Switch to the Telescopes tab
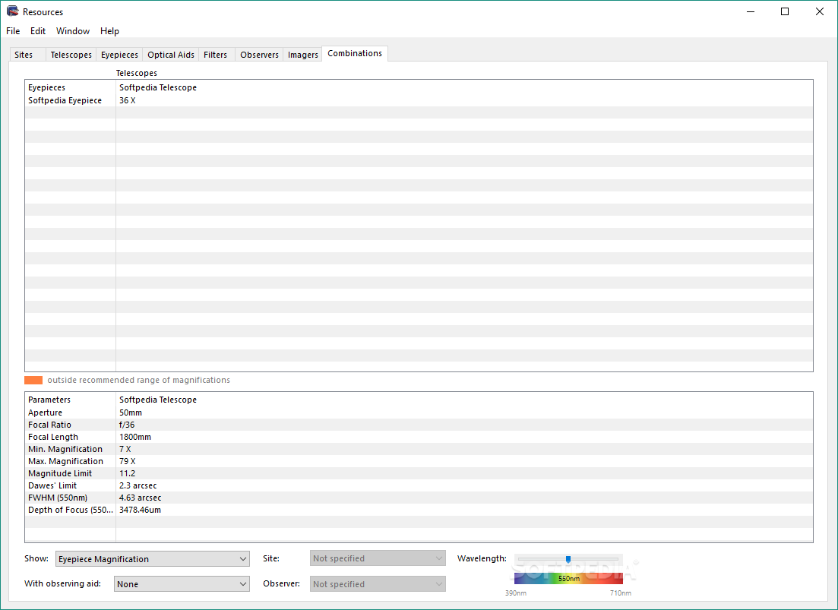Screen dimensions: 838x610 (x=71, y=55)
